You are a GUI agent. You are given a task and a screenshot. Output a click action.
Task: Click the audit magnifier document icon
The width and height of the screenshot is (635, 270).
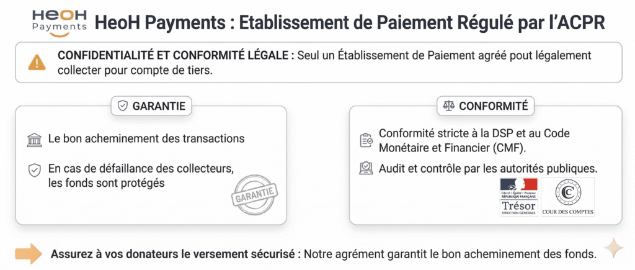point(366,168)
